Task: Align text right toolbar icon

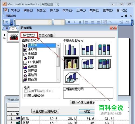Action: pos(98,22)
